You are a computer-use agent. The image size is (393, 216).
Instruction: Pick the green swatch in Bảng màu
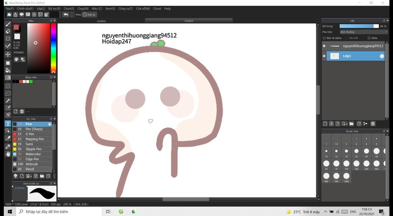pos(31,82)
